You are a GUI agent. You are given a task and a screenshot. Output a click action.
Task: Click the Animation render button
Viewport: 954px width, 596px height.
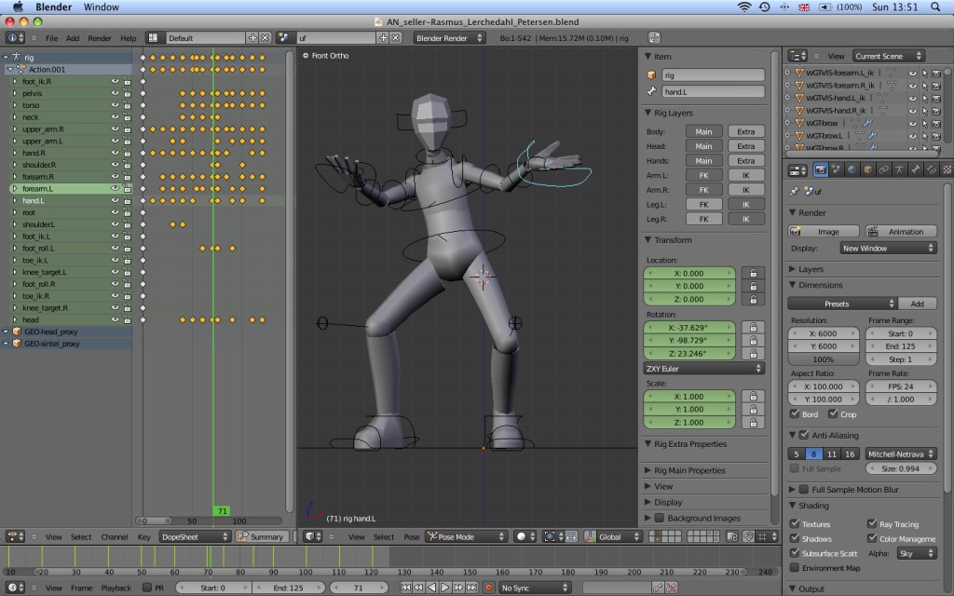point(900,230)
